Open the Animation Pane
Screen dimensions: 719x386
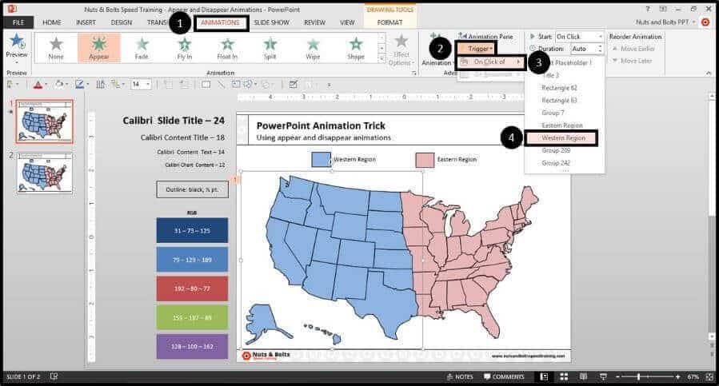coord(486,36)
